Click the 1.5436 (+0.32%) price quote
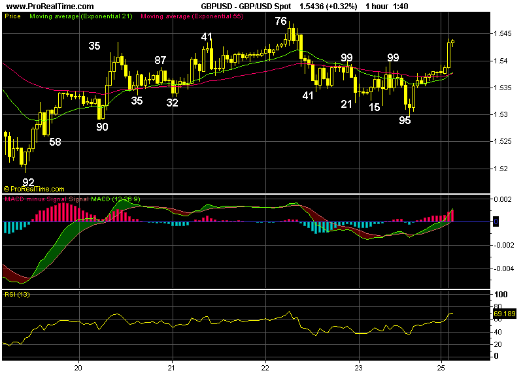 328,7
